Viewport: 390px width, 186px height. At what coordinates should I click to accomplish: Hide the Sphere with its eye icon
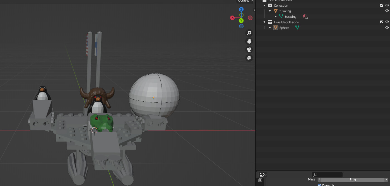387,27
